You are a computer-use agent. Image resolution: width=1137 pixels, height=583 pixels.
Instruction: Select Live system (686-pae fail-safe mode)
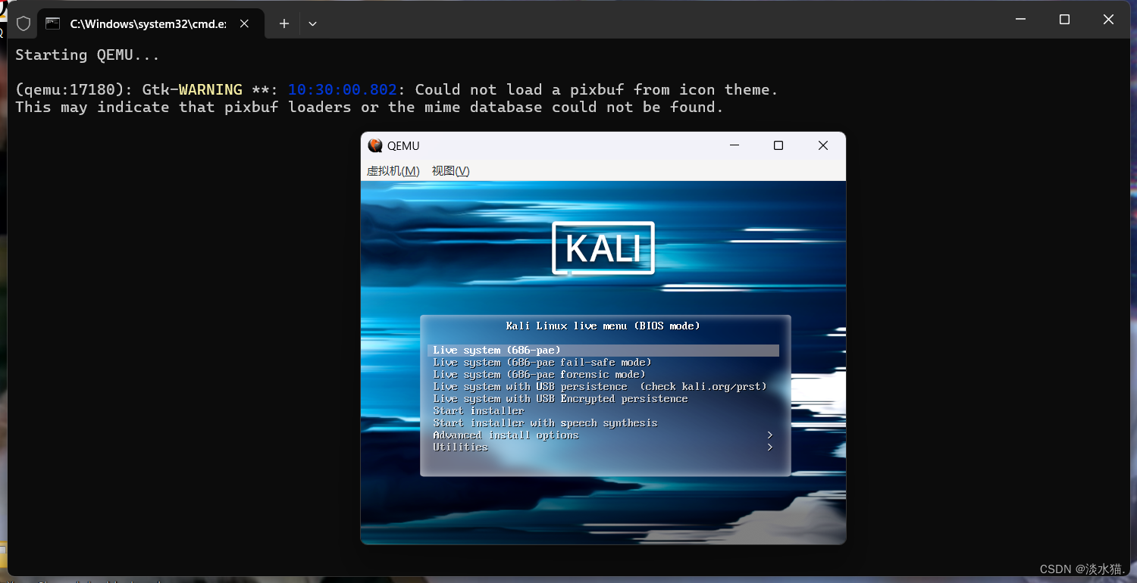[542, 363]
